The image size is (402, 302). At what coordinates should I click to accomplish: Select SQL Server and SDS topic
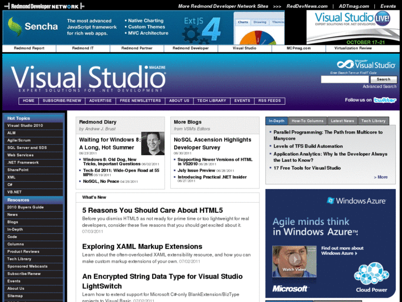tap(34, 148)
